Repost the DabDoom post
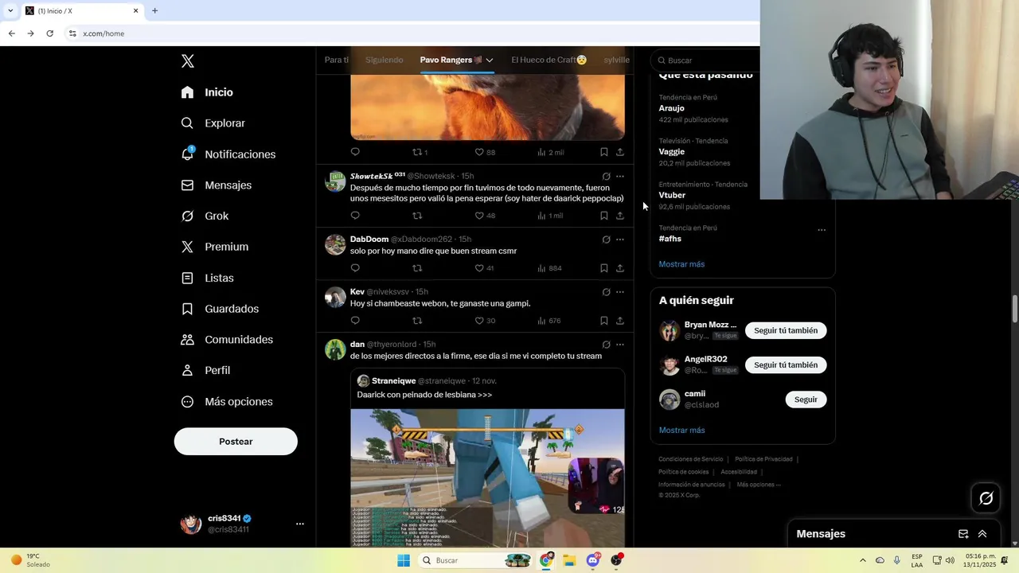 point(417,268)
